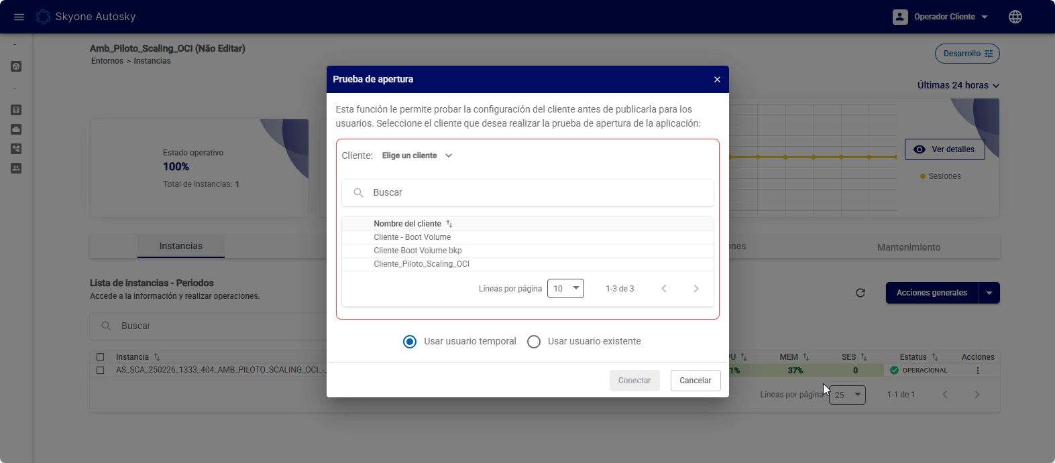This screenshot has width=1055, height=463.
Task: Switch to the Instancias tab
Action: (x=180, y=247)
